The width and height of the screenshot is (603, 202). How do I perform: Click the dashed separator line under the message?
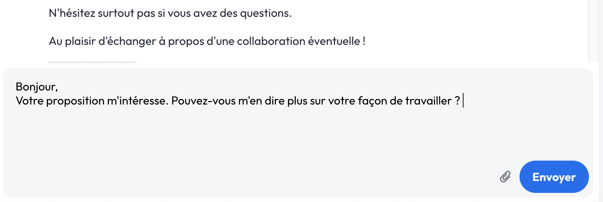coord(92,62)
